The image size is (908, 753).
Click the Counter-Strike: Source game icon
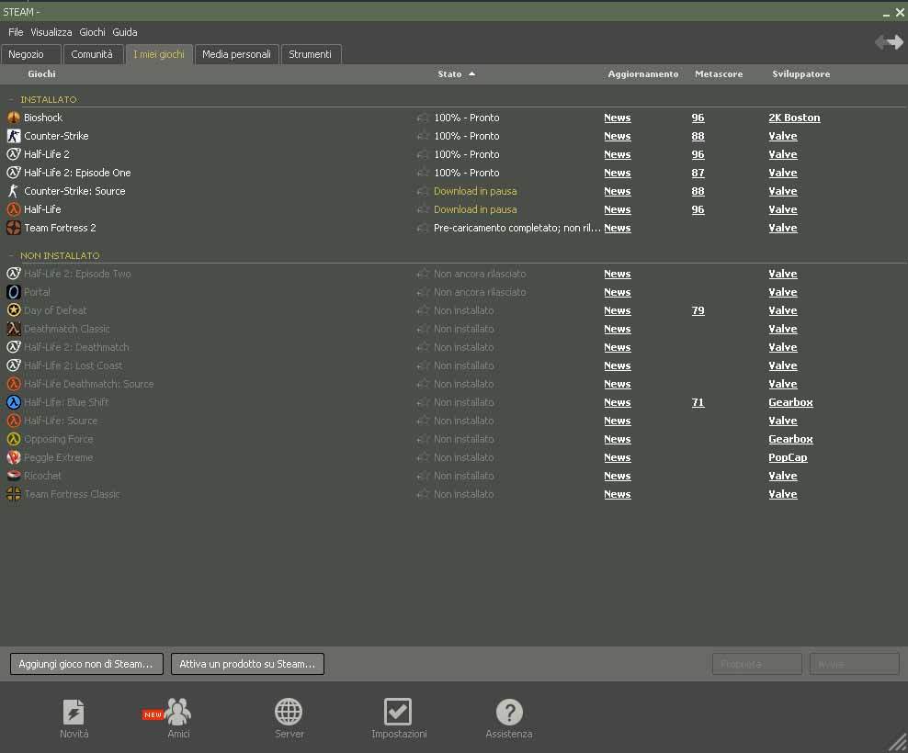pos(13,191)
